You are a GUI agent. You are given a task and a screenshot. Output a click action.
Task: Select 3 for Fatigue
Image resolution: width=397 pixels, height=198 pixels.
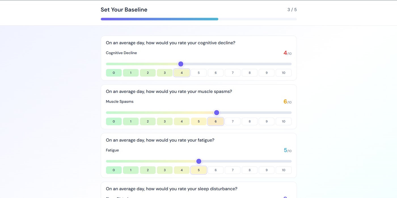[165, 170]
